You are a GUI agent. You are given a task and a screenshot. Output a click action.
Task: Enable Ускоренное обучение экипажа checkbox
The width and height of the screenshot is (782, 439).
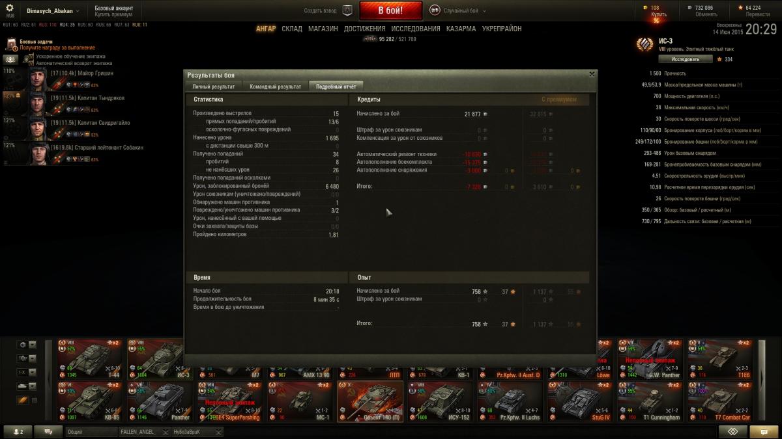[31, 57]
